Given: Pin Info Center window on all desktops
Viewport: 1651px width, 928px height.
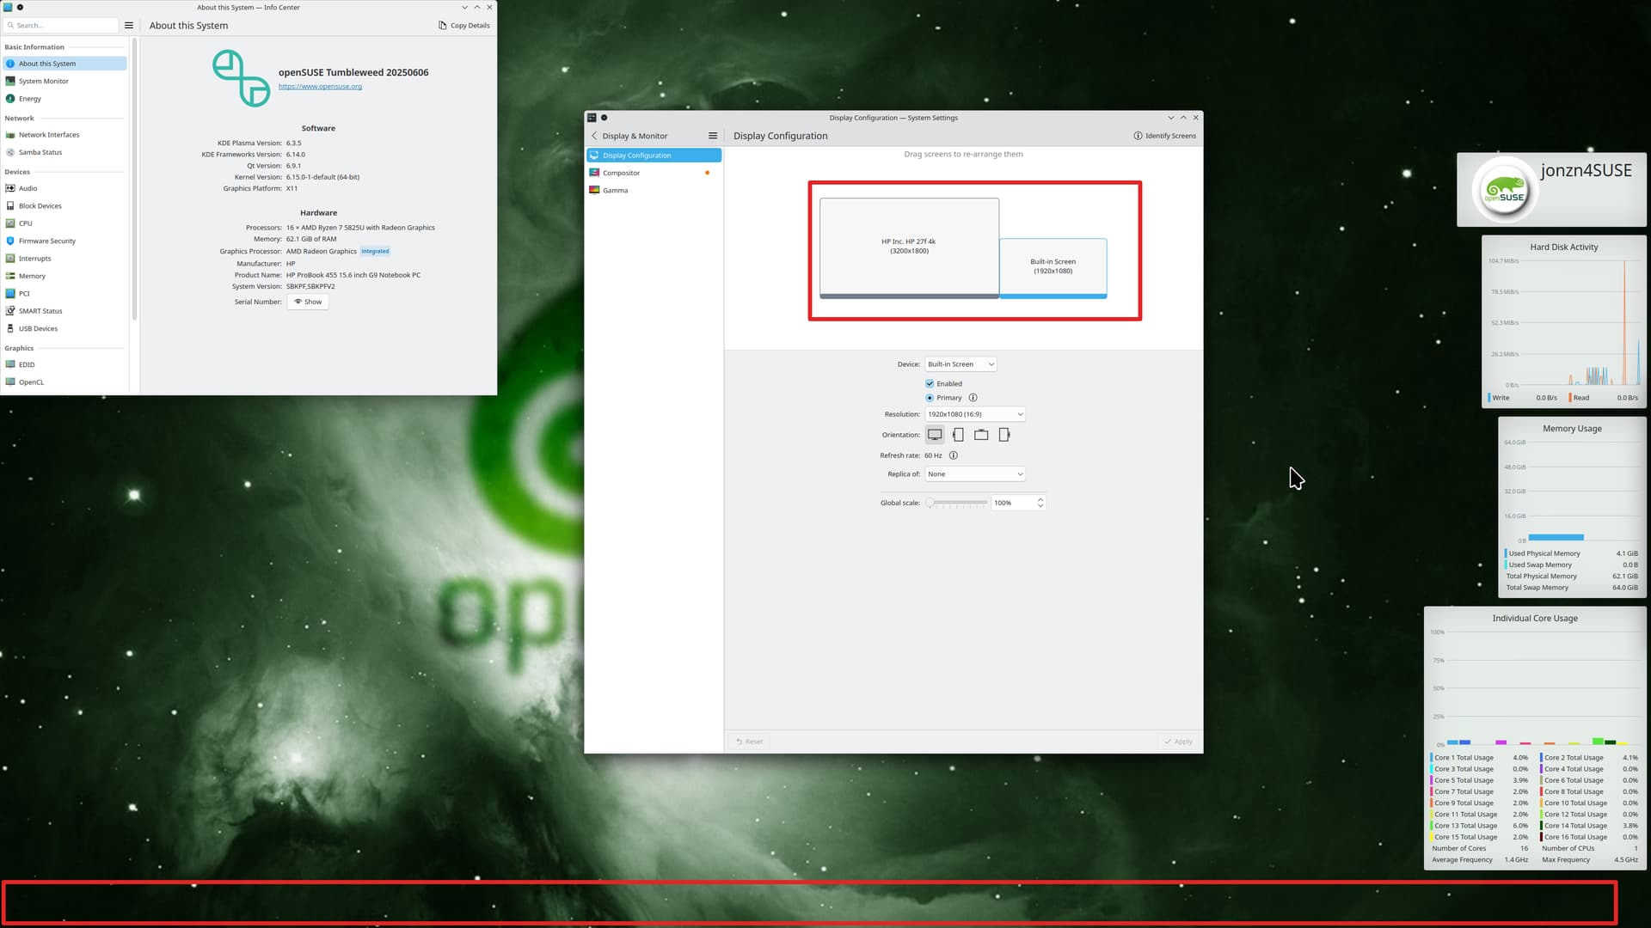Looking at the screenshot, I should [20, 7].
